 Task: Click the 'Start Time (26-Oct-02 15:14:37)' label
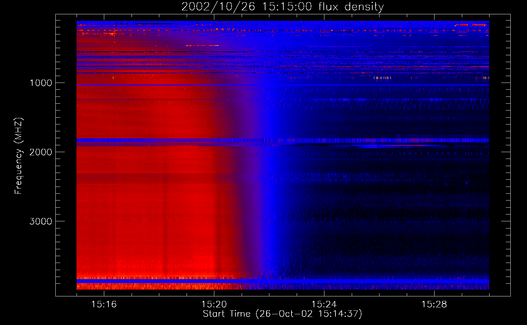click(282, 314)
